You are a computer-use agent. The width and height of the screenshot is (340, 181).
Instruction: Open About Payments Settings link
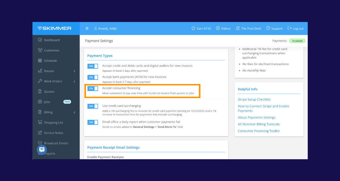(x=256, y=117)
